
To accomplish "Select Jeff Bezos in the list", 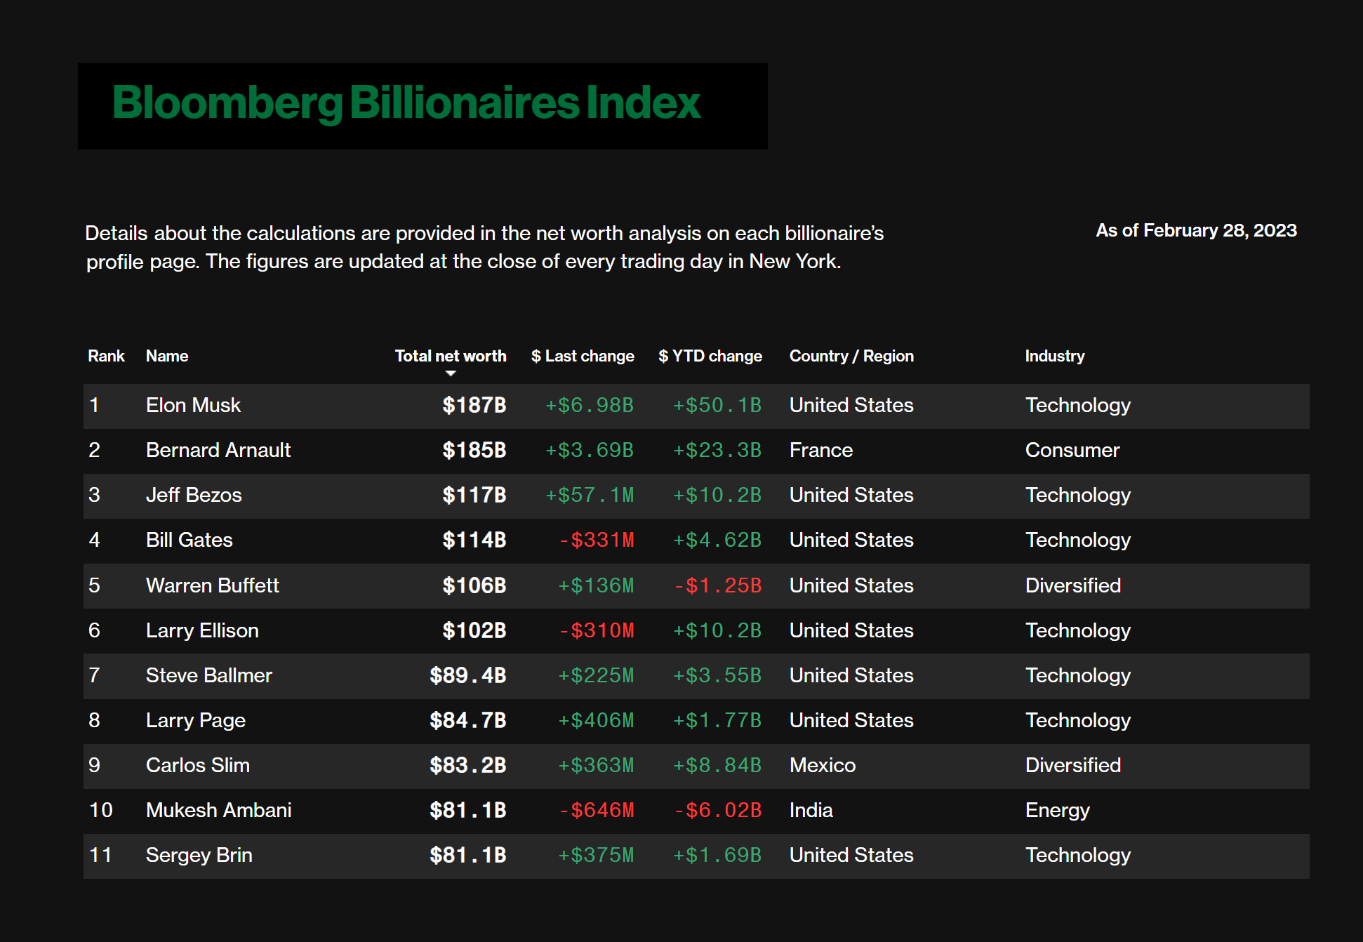I will point(194,495).
